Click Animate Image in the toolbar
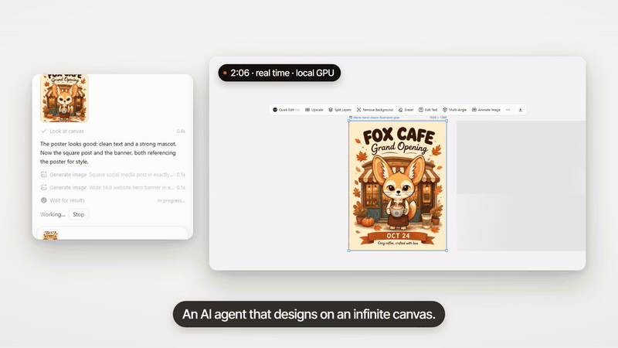The width and height of the screenshot is (618, 348). [x=486, y=110]
